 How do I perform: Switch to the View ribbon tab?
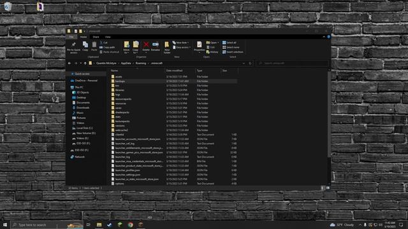tap(108, 37)
